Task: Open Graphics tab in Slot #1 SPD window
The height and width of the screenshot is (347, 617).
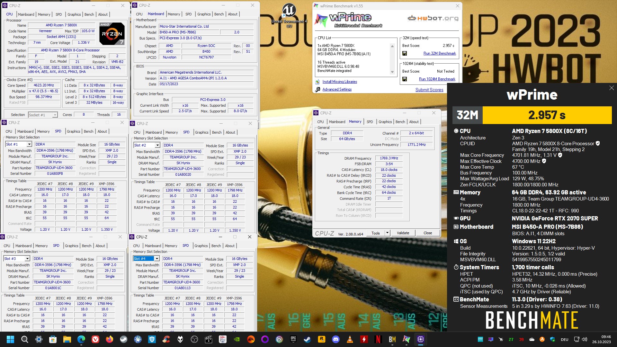Action: (x=73, y=131)
